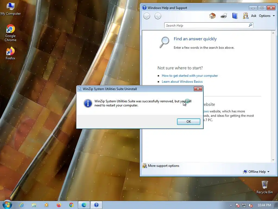
Task: Click the Show desktop button at taskbar end
Action: point(276,205)
